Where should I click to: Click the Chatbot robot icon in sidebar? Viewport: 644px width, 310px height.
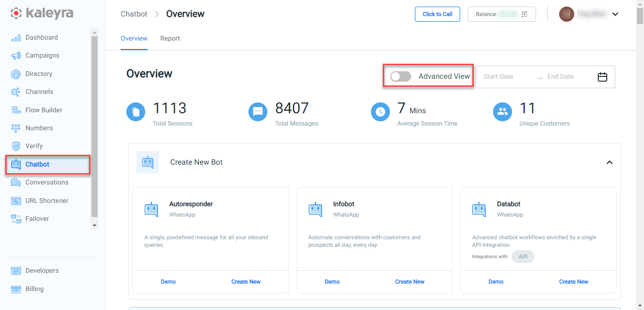coord(16,164)
